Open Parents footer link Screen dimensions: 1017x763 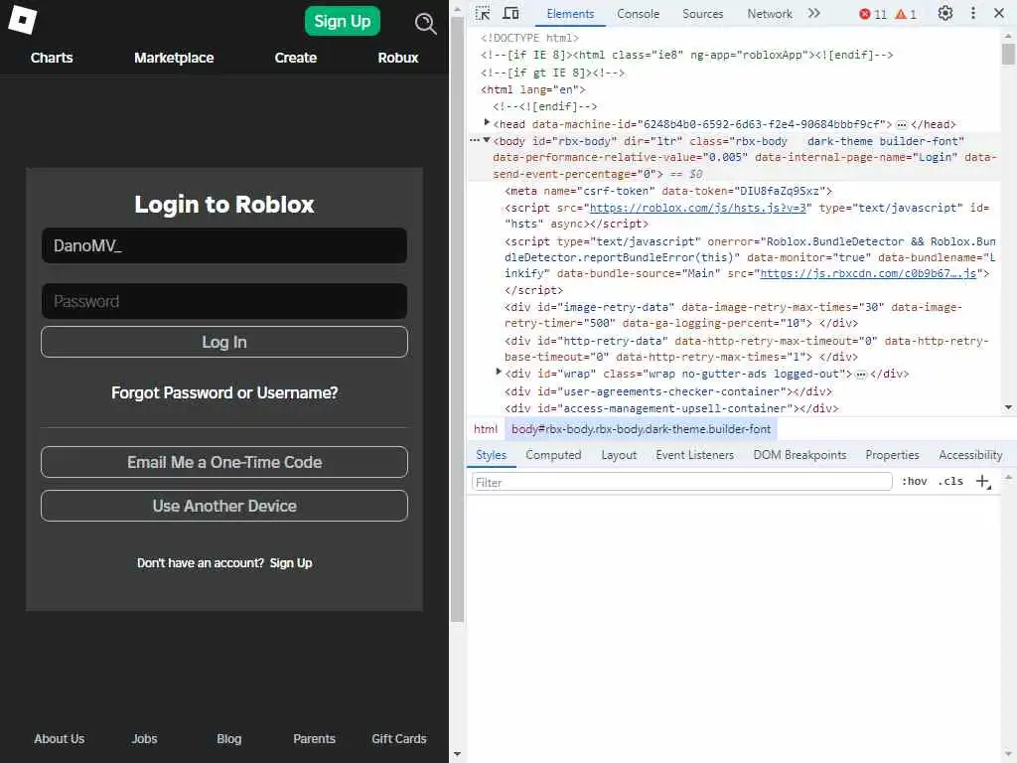click(x=314, y=738)
